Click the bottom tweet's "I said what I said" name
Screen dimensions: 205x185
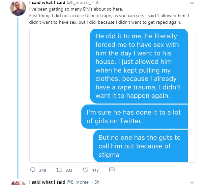pos(47,182)
